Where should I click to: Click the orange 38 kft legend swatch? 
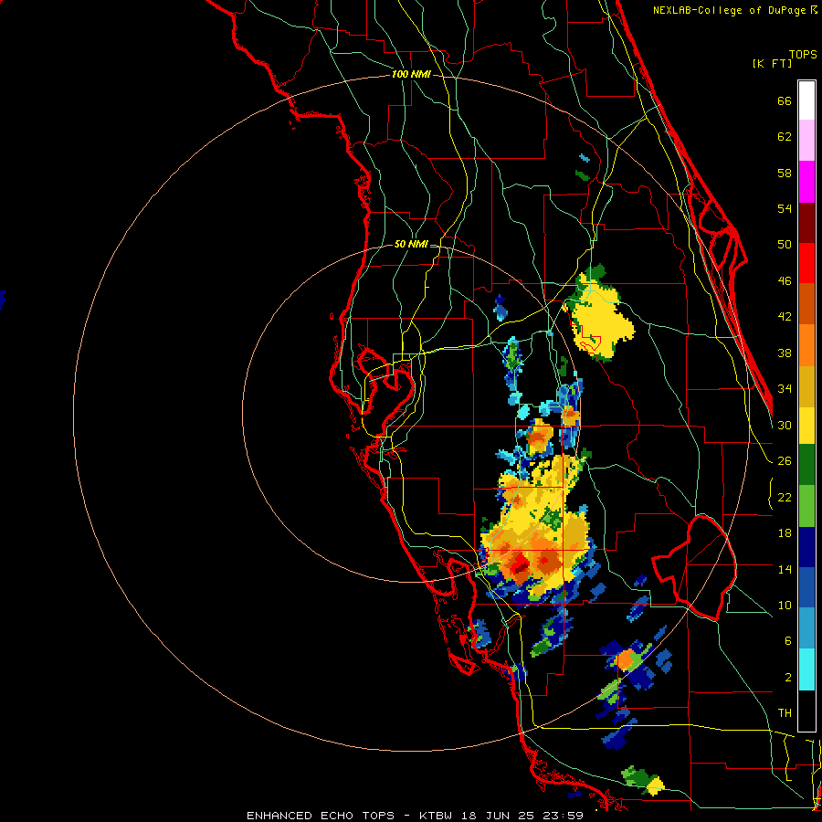point(806,345)
